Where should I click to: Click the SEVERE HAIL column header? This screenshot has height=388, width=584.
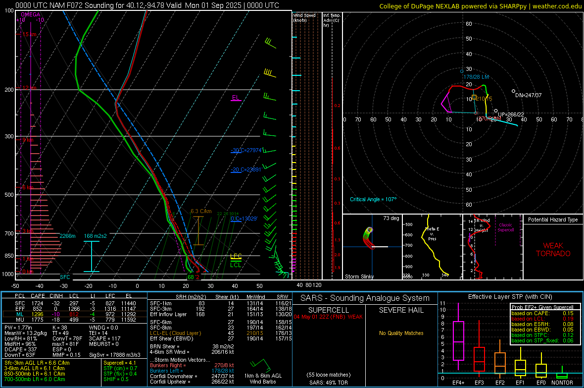coord(401,310)
